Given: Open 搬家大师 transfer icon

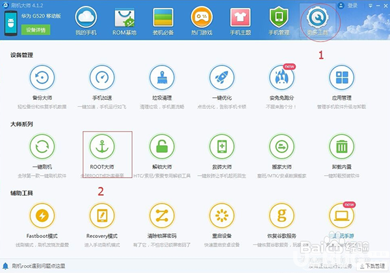Looking at the screenshot, I should click(x=282, y=147).
